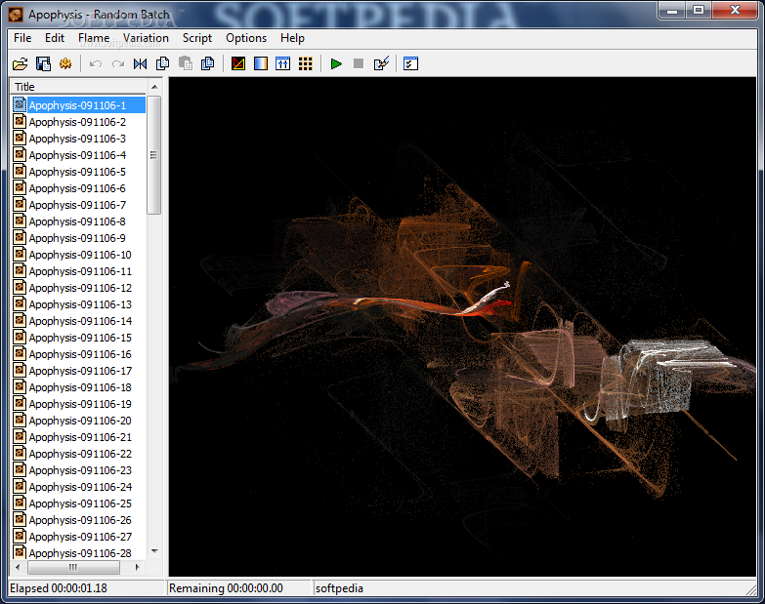The width and height of the screenshot is (765, 604).
Task: Click the Redo arrow icon
Action: click(x=117, y=63)
